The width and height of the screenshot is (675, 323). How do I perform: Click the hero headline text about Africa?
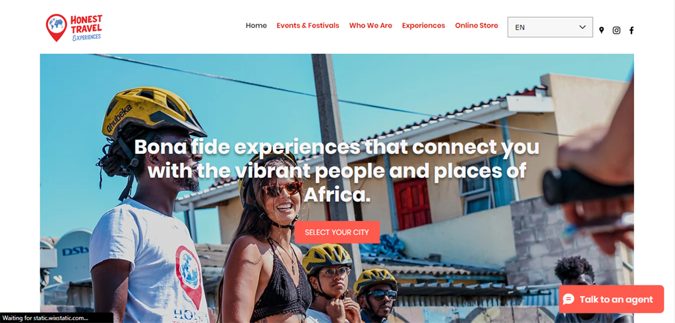coord(337,171)
